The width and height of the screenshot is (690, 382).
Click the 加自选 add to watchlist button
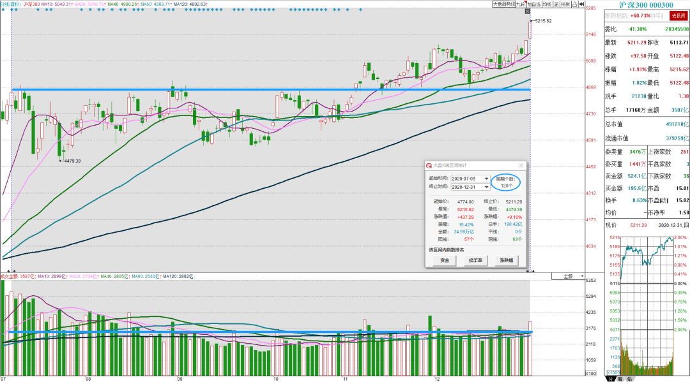(x=534, y=4)
